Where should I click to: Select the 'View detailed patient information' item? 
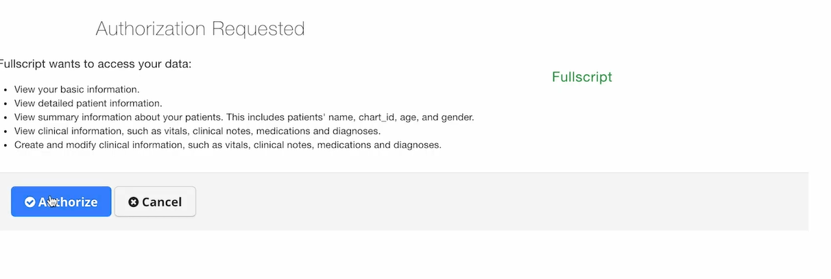coord(88,104)
